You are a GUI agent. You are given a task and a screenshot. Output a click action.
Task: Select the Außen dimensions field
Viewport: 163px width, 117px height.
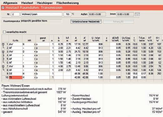pos(97,14)
